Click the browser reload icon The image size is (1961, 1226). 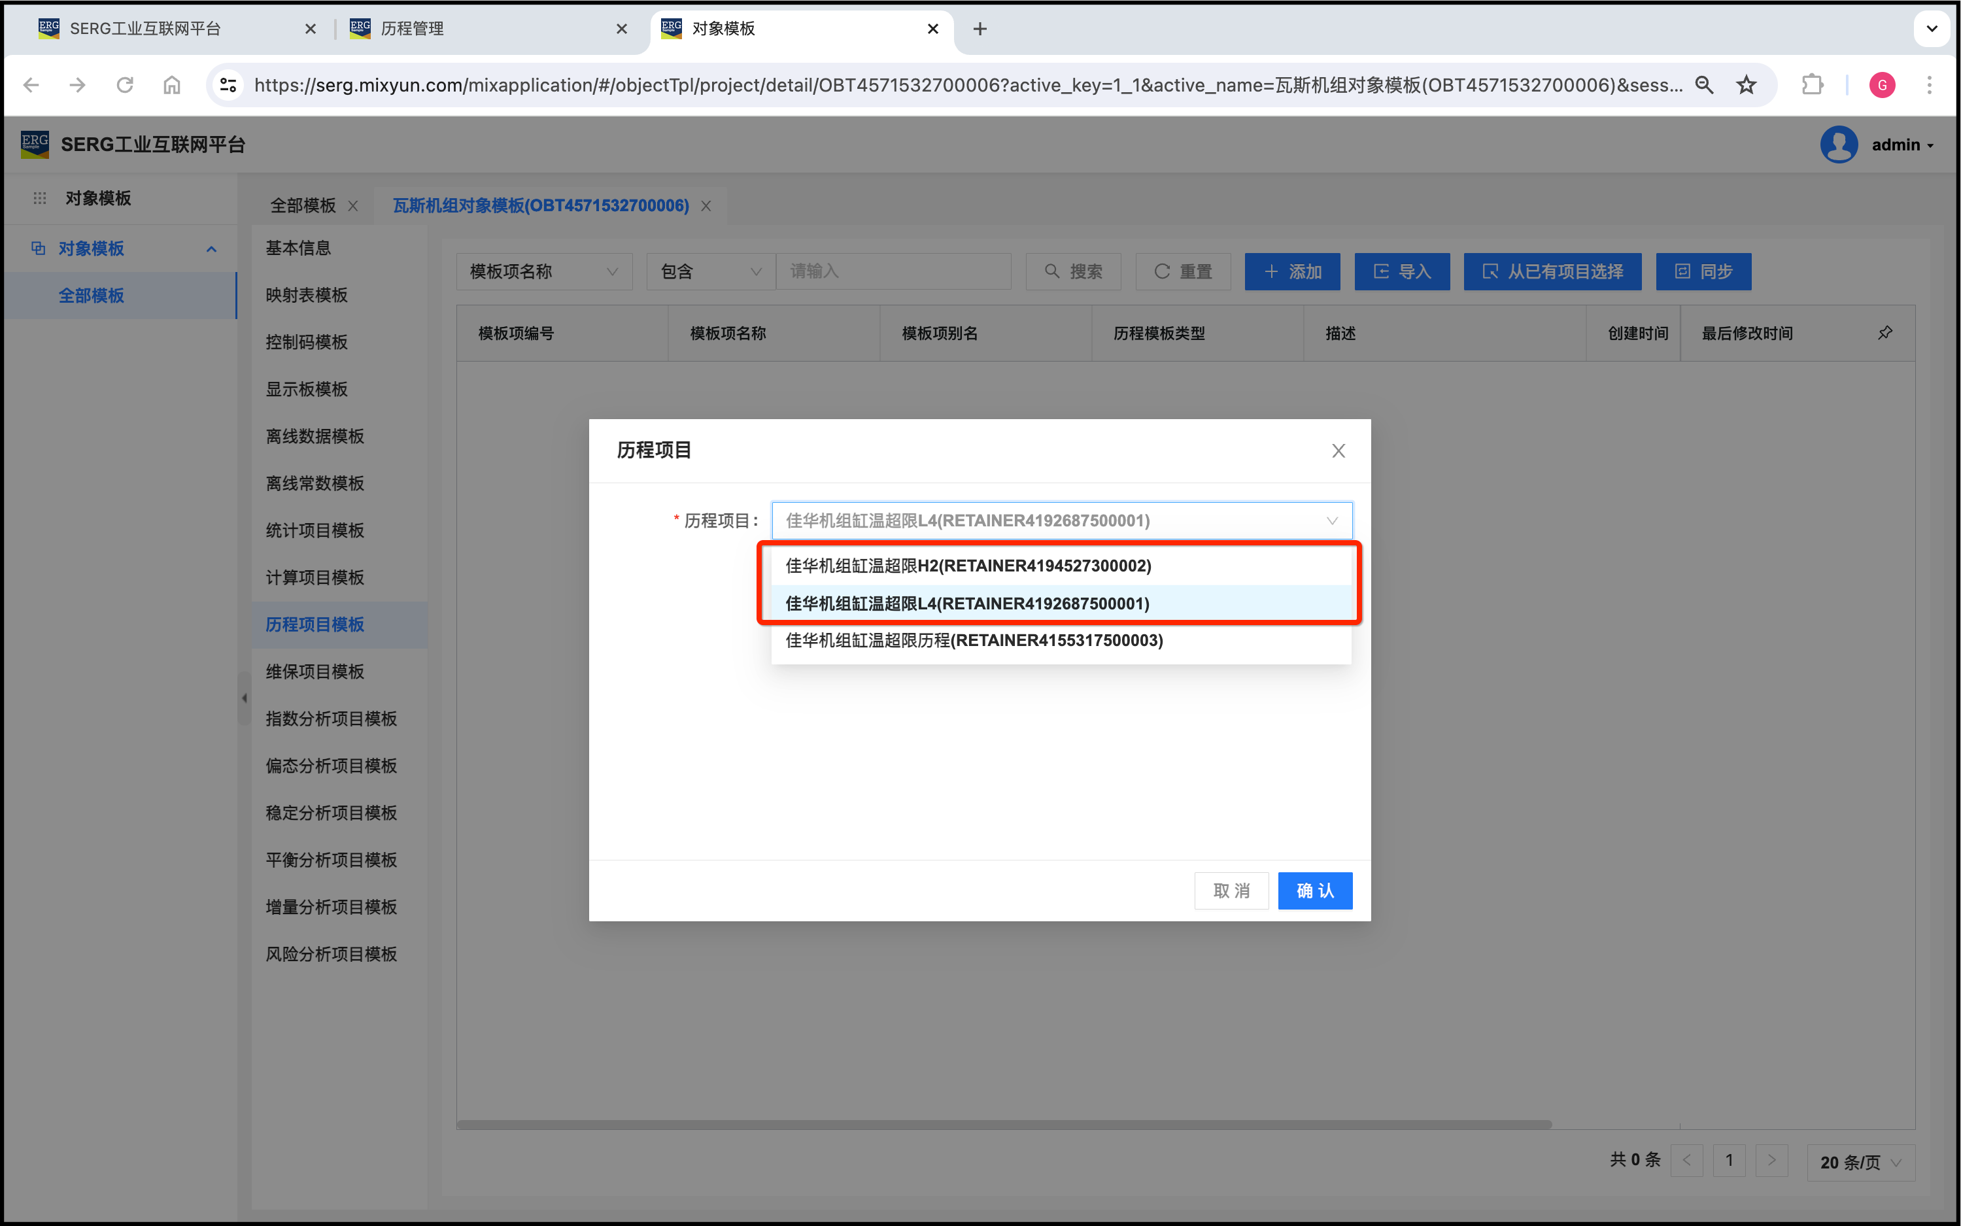coord(125,85)
